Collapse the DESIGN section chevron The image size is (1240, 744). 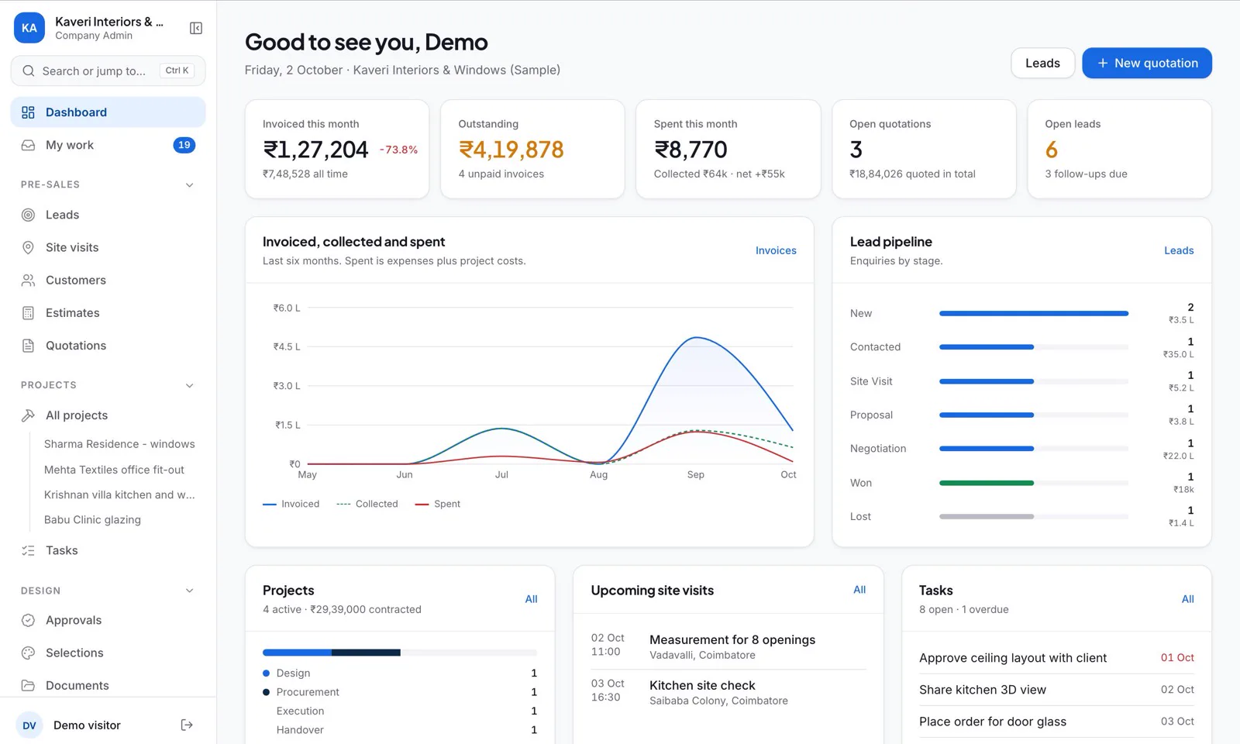click(x=190, y=591)
